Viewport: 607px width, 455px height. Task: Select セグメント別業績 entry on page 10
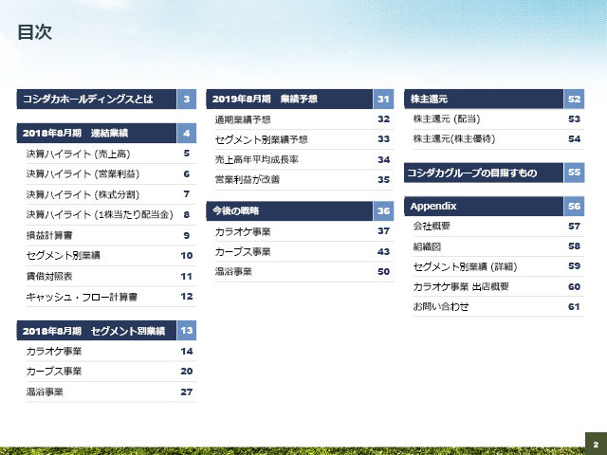click(111, 255)
